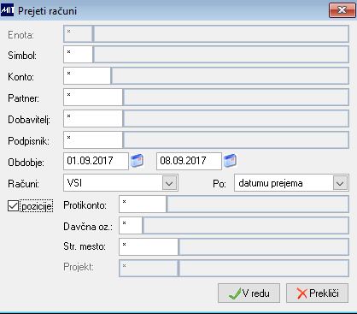The width and height of the screenshot is (357, 314).
Task: Confirm with the V redu button
Action: tap(249, 293)
